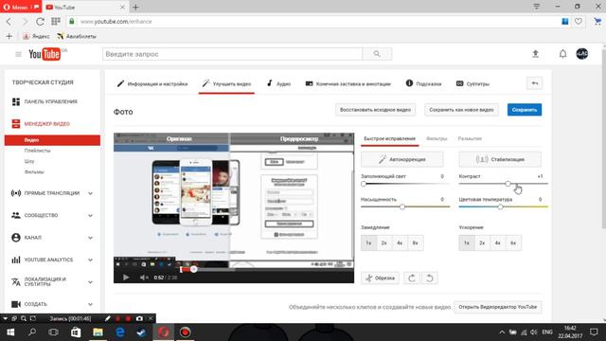Click the upload arrow icon
The height and width of the screenshot is (341, 606).
tap(535, 54)
